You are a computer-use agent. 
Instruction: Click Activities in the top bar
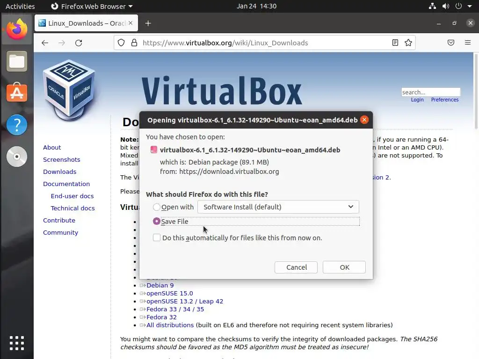(20, 6)
